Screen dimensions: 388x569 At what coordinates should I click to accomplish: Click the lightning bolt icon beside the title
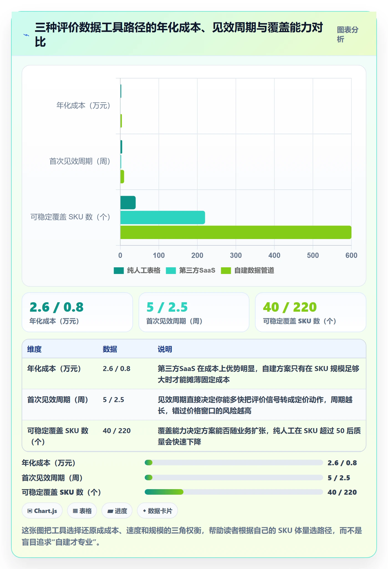pyautogui.click(x=26, y=35)
